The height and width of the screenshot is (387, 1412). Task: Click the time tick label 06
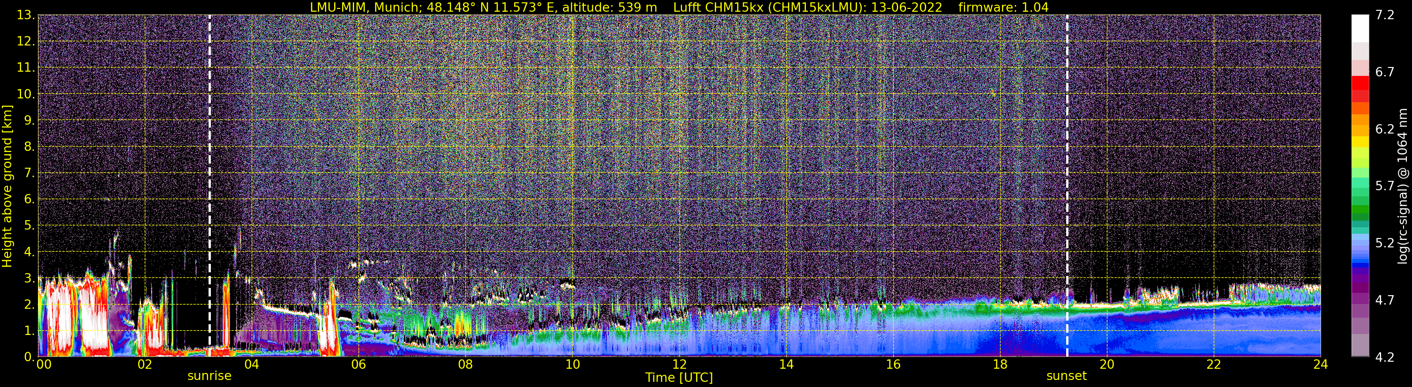point(359,365)
